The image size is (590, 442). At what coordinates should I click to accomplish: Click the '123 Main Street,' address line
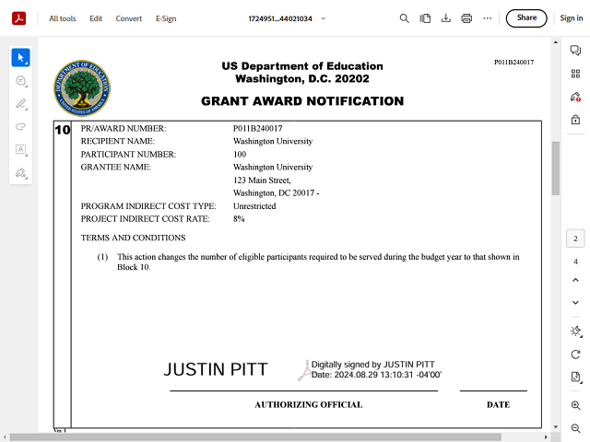[x=262, y=180]
